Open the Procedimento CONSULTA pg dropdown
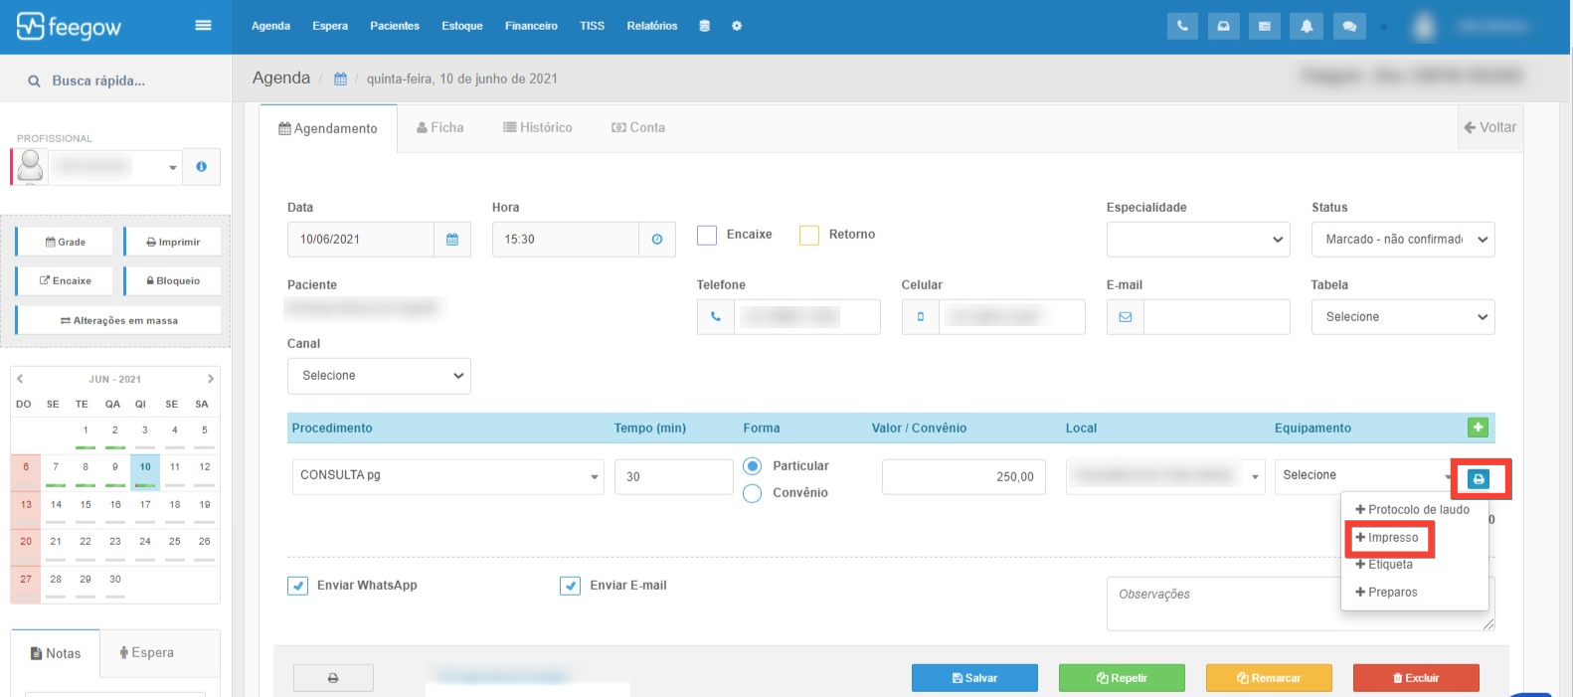1573x697 pixels. 447,477
